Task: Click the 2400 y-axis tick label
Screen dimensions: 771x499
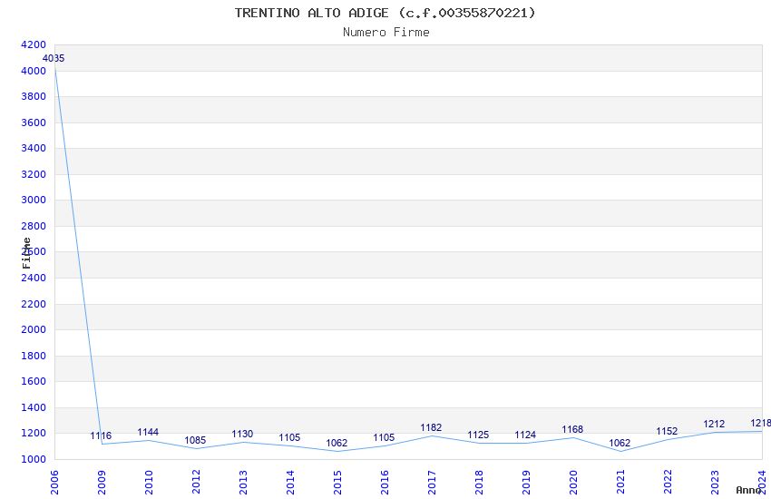Action: (x=34, y=278)
